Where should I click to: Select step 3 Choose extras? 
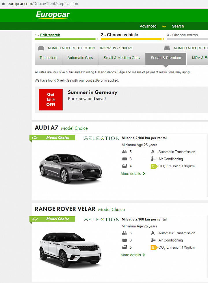point(182,35)
